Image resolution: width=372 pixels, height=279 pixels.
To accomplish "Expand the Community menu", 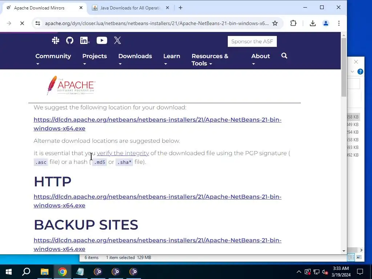I will click(x=53, y=59).
